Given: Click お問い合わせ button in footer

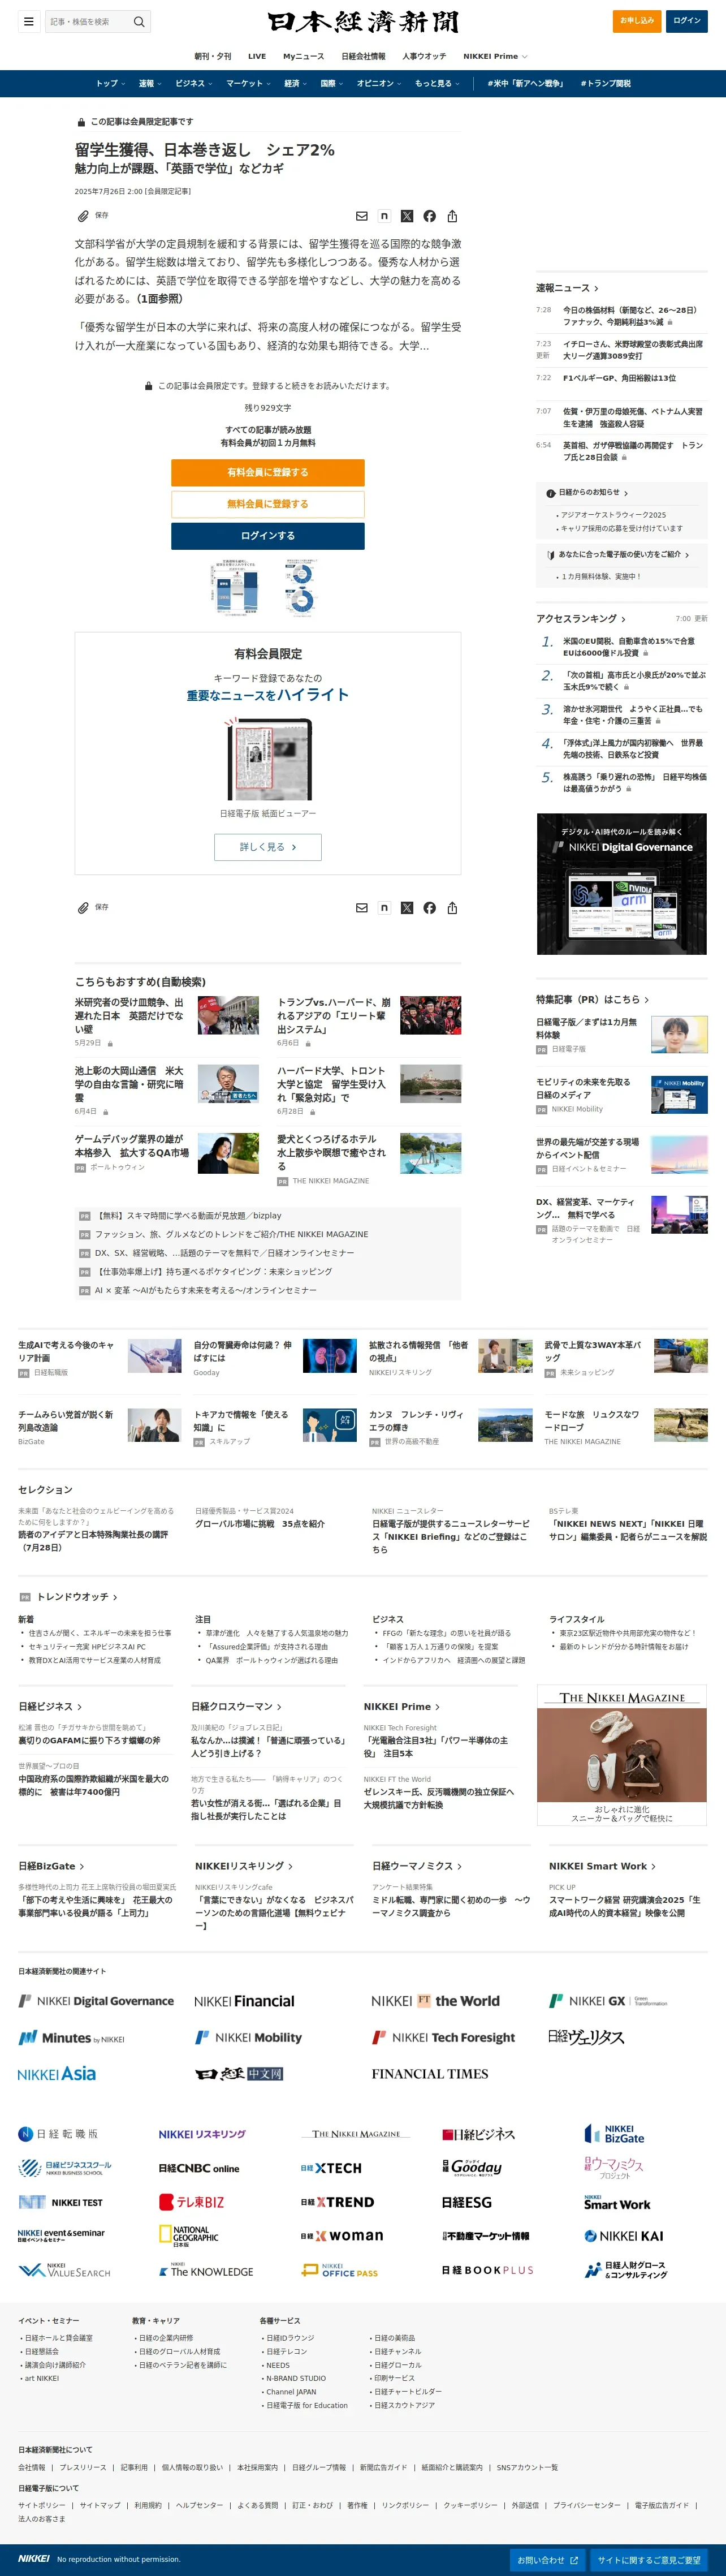Looking at the screenshot, I should click(548, 2560).
